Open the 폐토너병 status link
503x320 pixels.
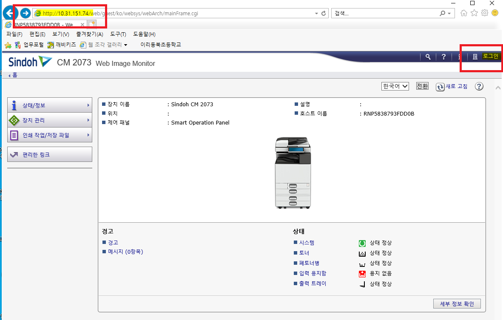309,263
